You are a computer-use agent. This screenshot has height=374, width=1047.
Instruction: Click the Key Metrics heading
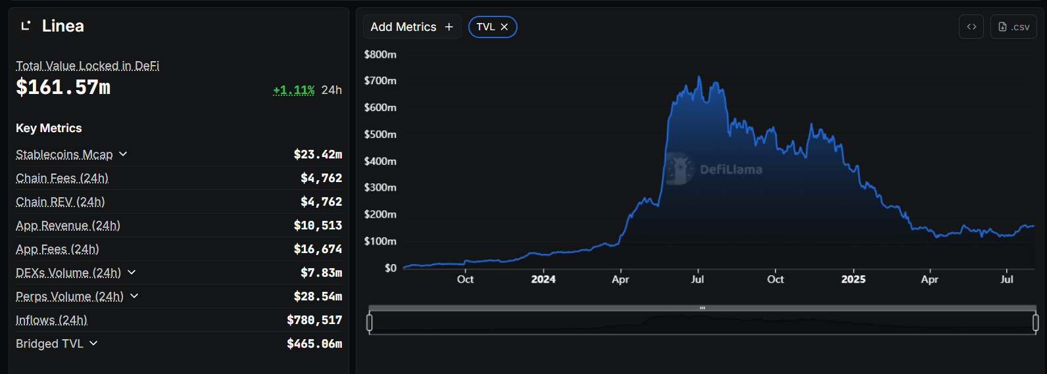click(x=49, y=128)
